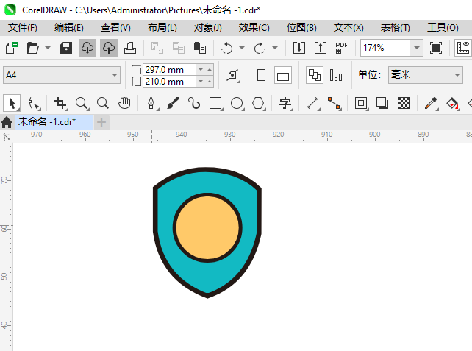Create a new document icon

click(12, 48)
